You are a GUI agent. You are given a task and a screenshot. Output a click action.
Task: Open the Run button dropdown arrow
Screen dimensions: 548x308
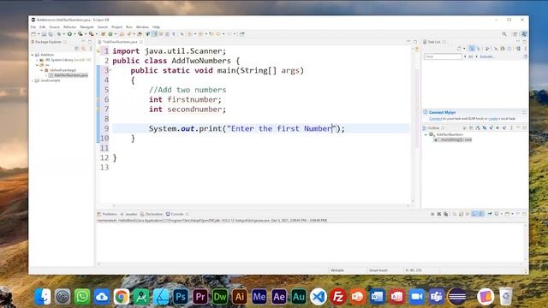[x=74, y=34]
